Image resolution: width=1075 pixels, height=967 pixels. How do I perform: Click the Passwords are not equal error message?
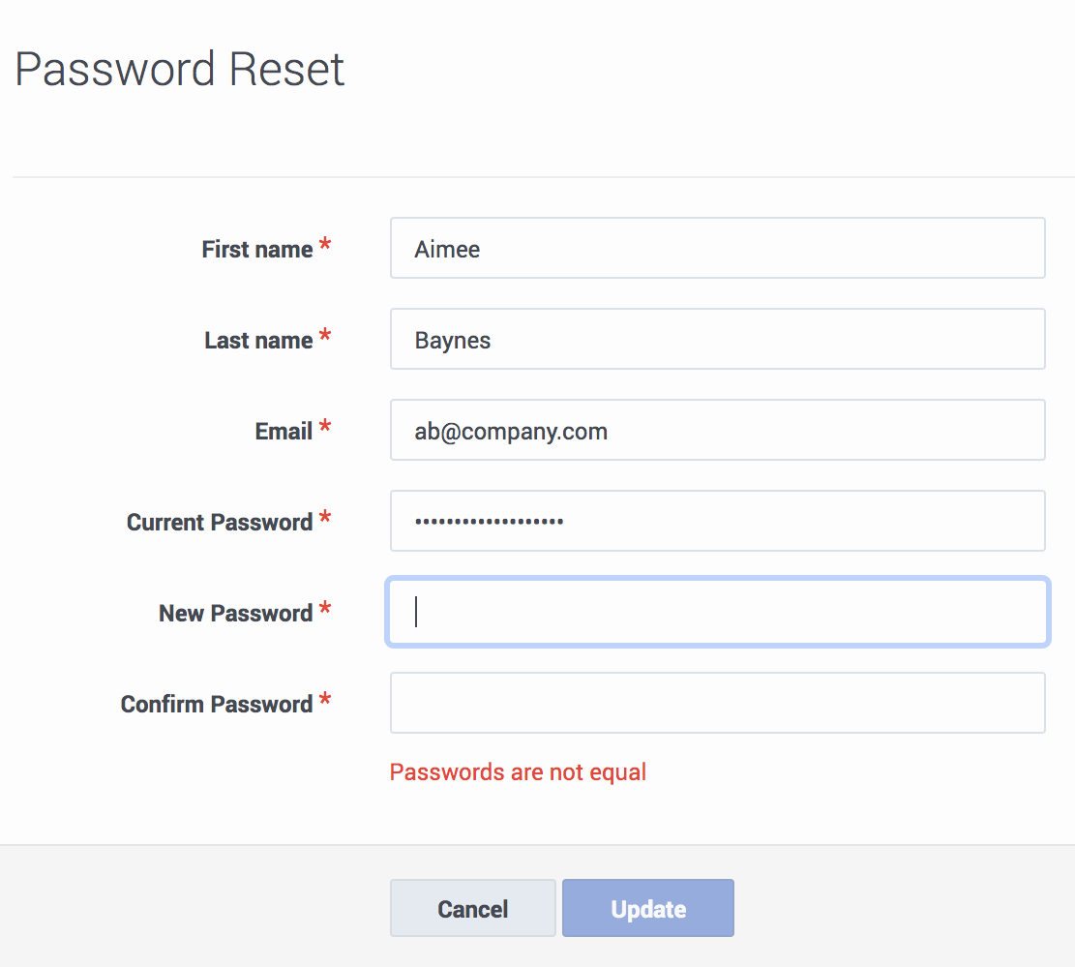click(518, 772)
